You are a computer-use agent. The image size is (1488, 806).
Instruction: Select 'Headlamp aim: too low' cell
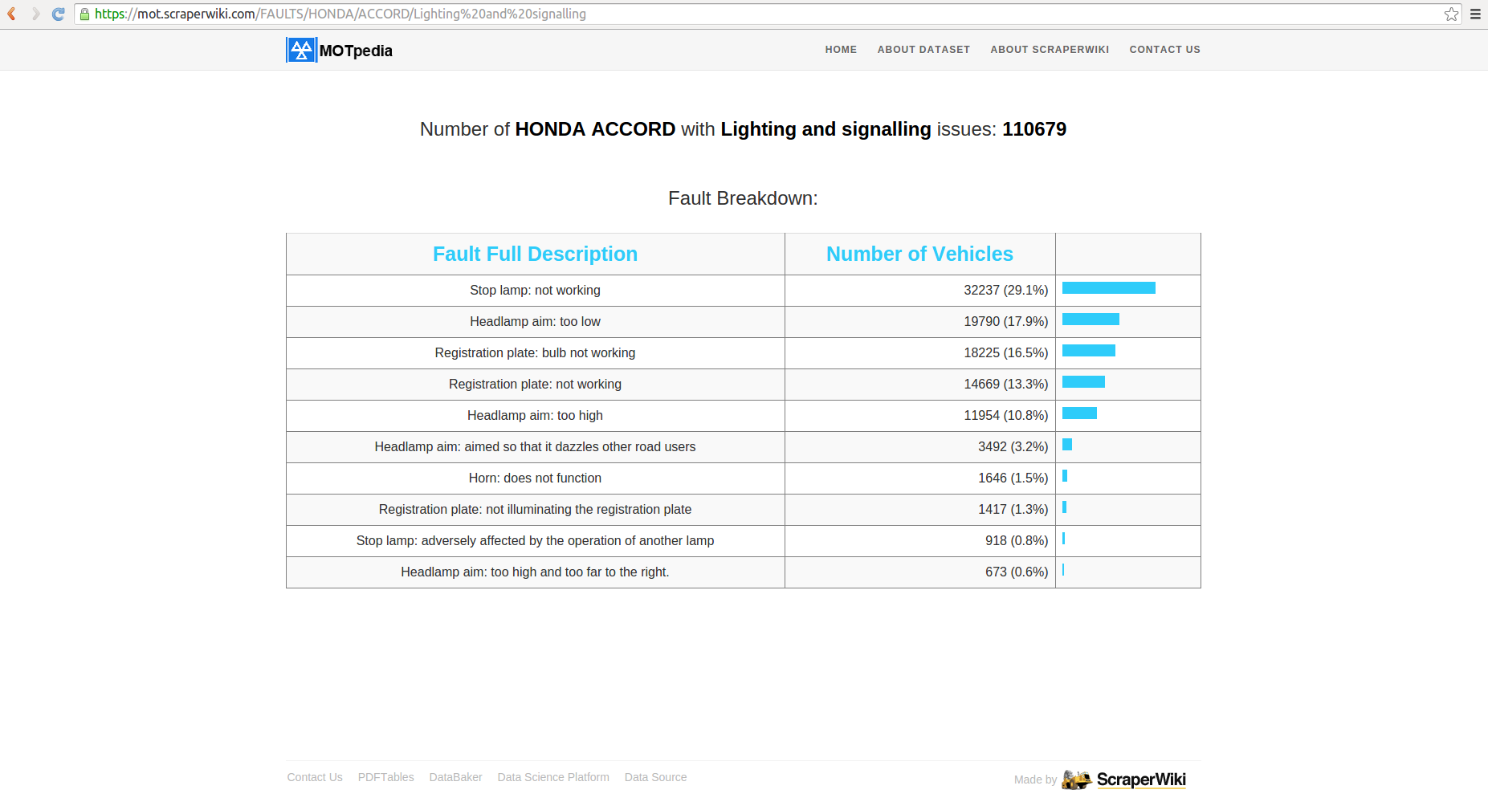click(535, 321)
